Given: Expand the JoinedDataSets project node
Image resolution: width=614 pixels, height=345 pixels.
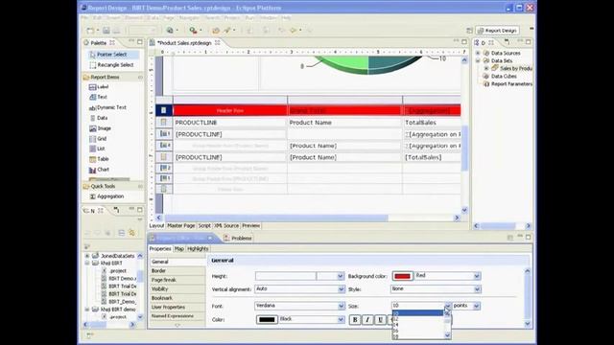Looking at the screenshot, I should 87,256.
